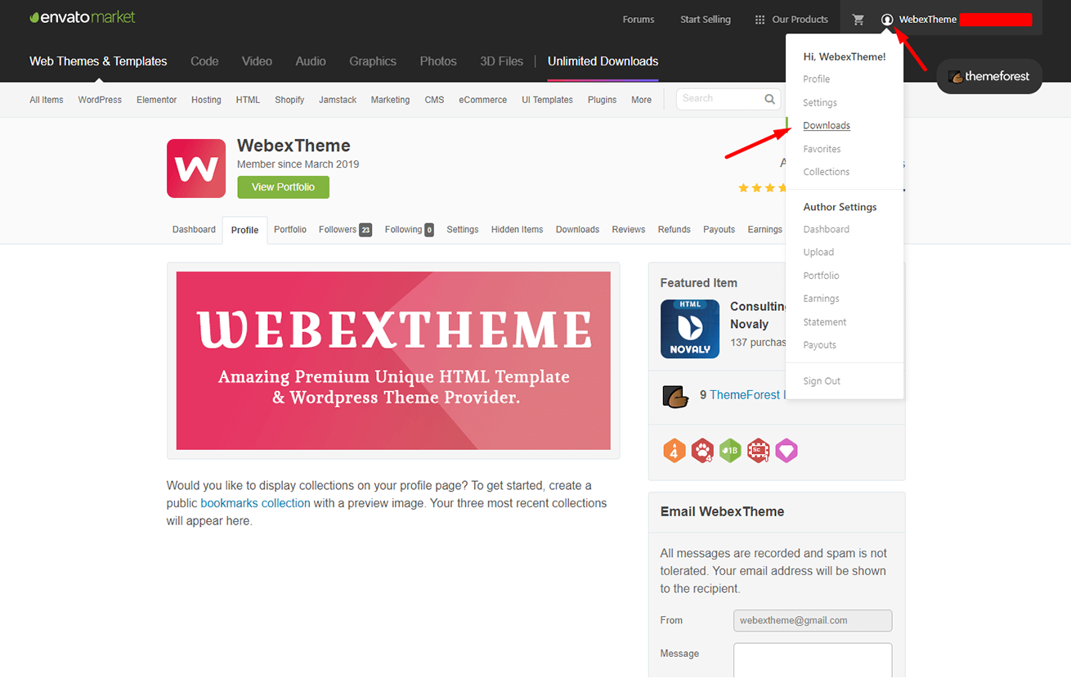Switch to the Portfolio tab
The width and height of the screenshot is (1071, 679).
[x=289, y=229]
